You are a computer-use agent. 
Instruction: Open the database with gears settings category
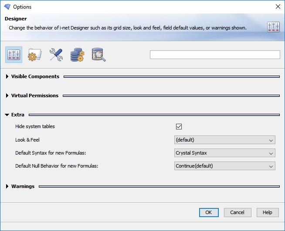tap(77, 55)
